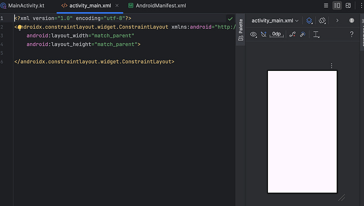Click the yellow intention lightbulb on line 2
The image size is (364, 206).
pos(20,28)
